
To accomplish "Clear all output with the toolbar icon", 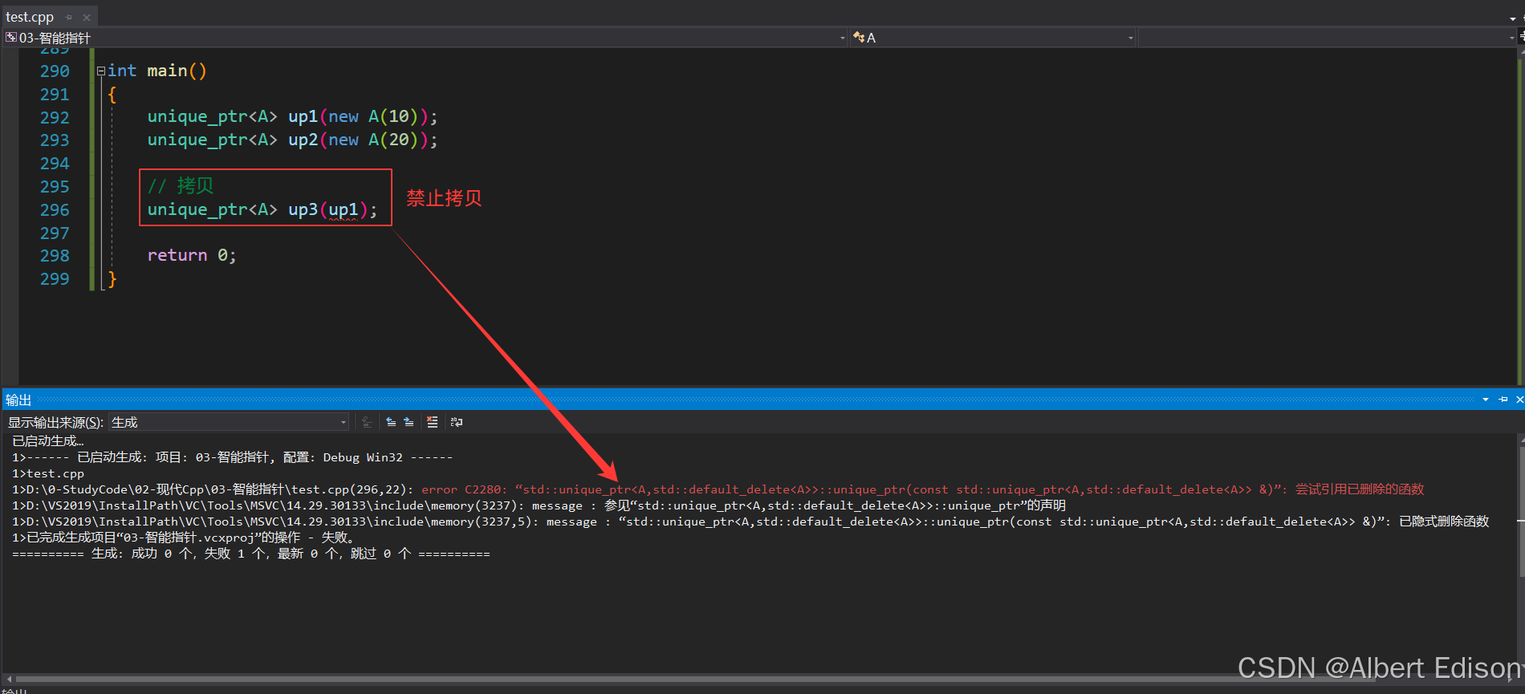I will point(433,422).
